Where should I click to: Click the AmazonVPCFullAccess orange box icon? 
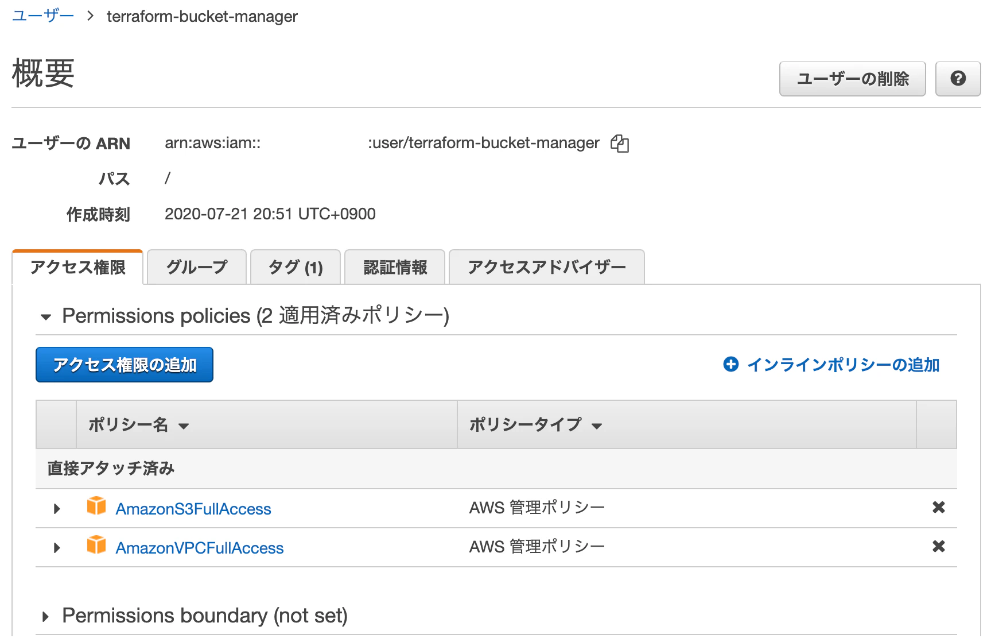point(96,545)
